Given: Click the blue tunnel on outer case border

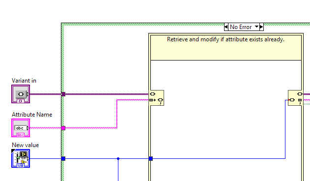Looking at the screenshot, I should (x=63, y=158).
